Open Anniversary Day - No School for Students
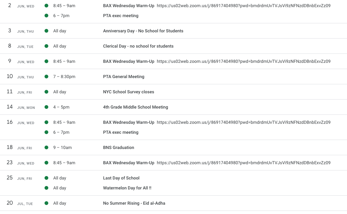This screenshot has height=214, width=347. click(x=143, y=31)
